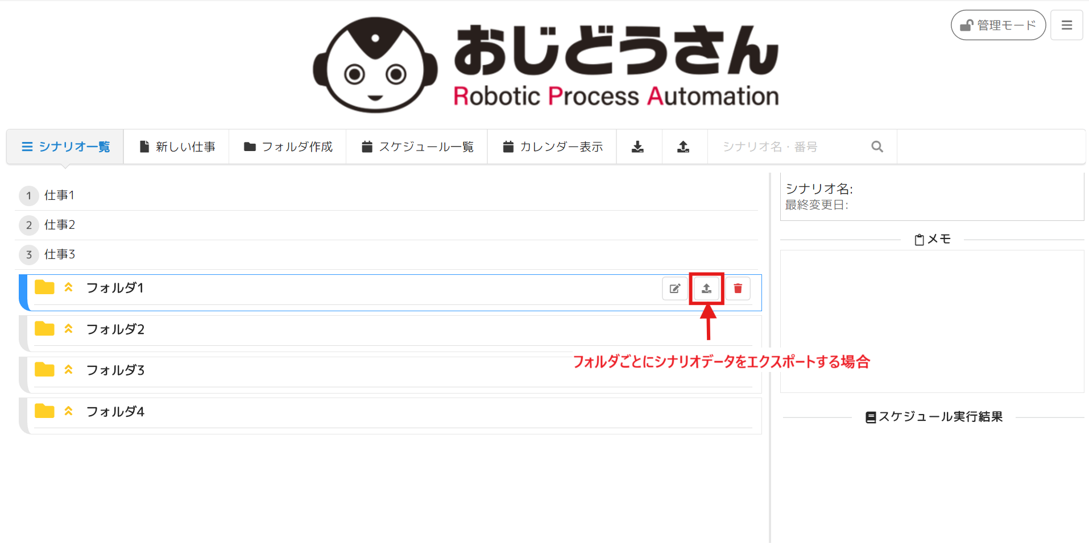Select the シナリオ一覧 tab
The image size is (1089, 552).
[x=65, y=147]
